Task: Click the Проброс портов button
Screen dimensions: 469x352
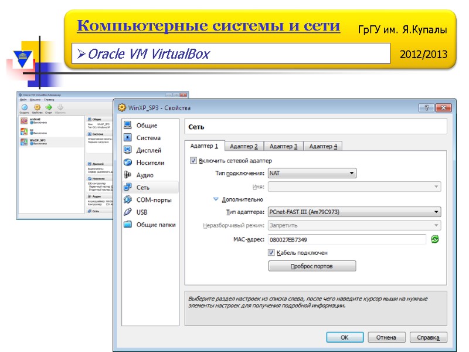Action: coord(312,266)
